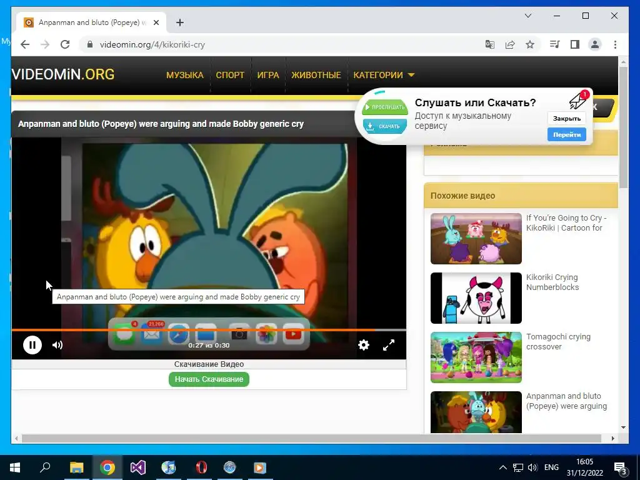Viewport: 640px width, 480px height.
Task: Click the Google Chrome taskbar icon
Action: pyautogui.click(x=107, y=467)
